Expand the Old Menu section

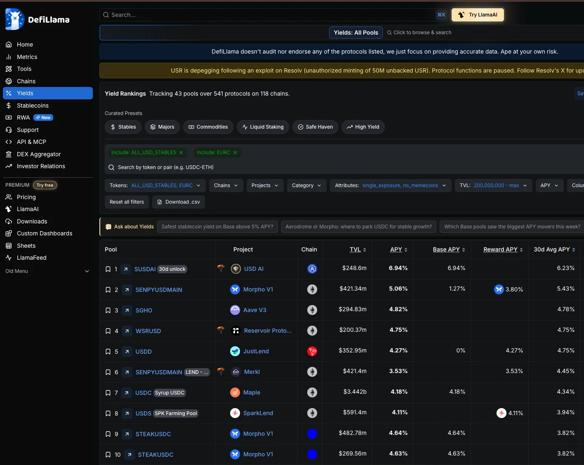87,271
